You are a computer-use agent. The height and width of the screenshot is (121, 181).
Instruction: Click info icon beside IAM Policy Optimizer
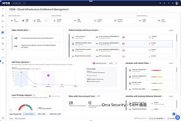30,62
